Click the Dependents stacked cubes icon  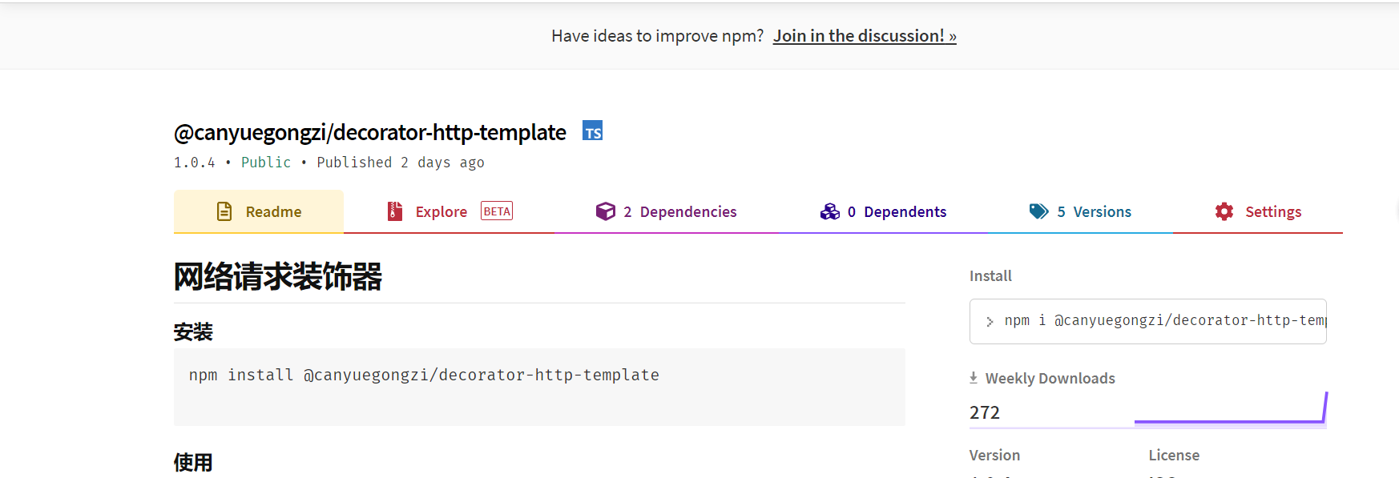pos(830,211)
